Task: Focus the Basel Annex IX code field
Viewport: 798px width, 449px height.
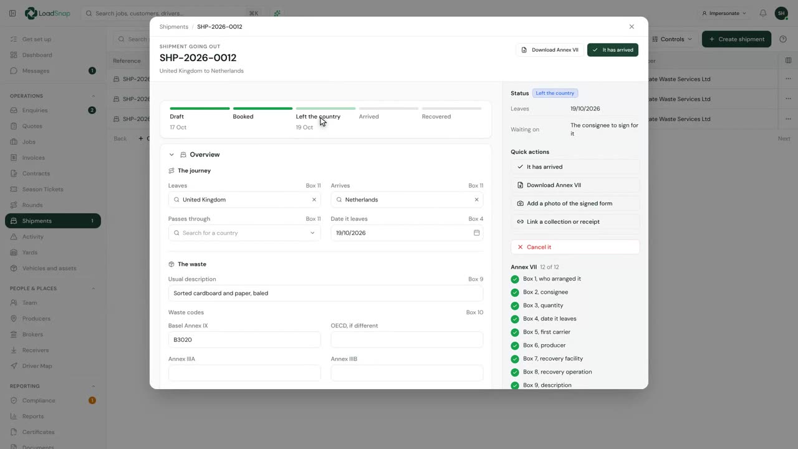Action: pyautogui.click(x=244, y=340)
